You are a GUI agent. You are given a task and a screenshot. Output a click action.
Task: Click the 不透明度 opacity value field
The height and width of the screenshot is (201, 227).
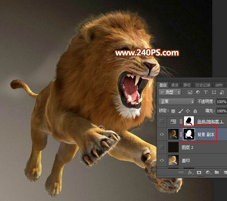click(221, 102)
